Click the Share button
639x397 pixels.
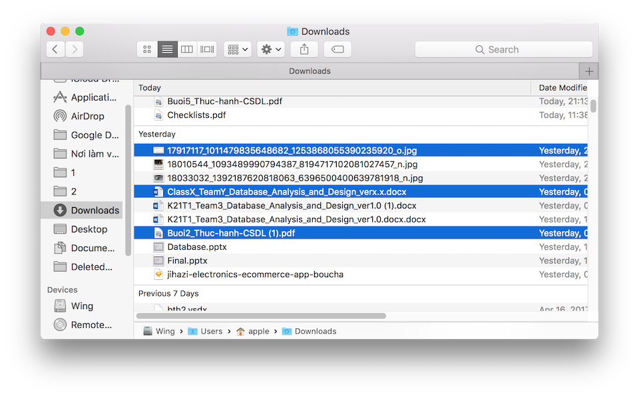[x=304, y=49]
